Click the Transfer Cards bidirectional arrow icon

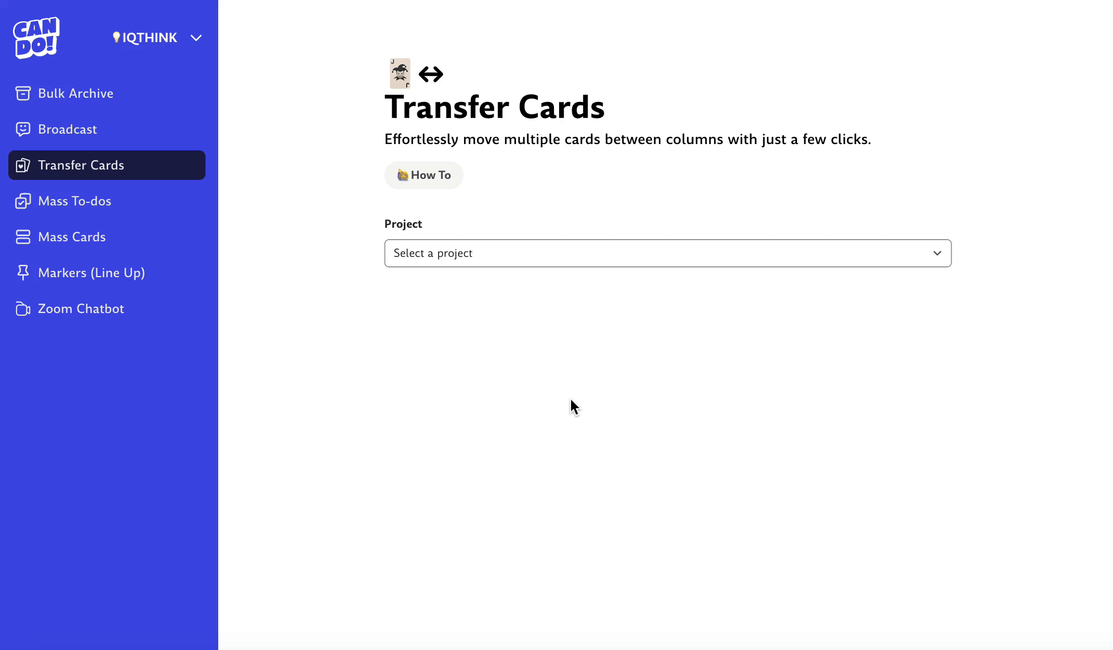click(431, 73)
